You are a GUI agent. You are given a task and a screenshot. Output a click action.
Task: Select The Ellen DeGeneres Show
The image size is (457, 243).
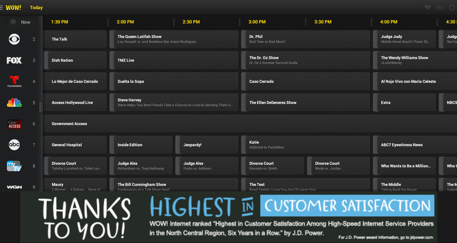click(306, 103)
